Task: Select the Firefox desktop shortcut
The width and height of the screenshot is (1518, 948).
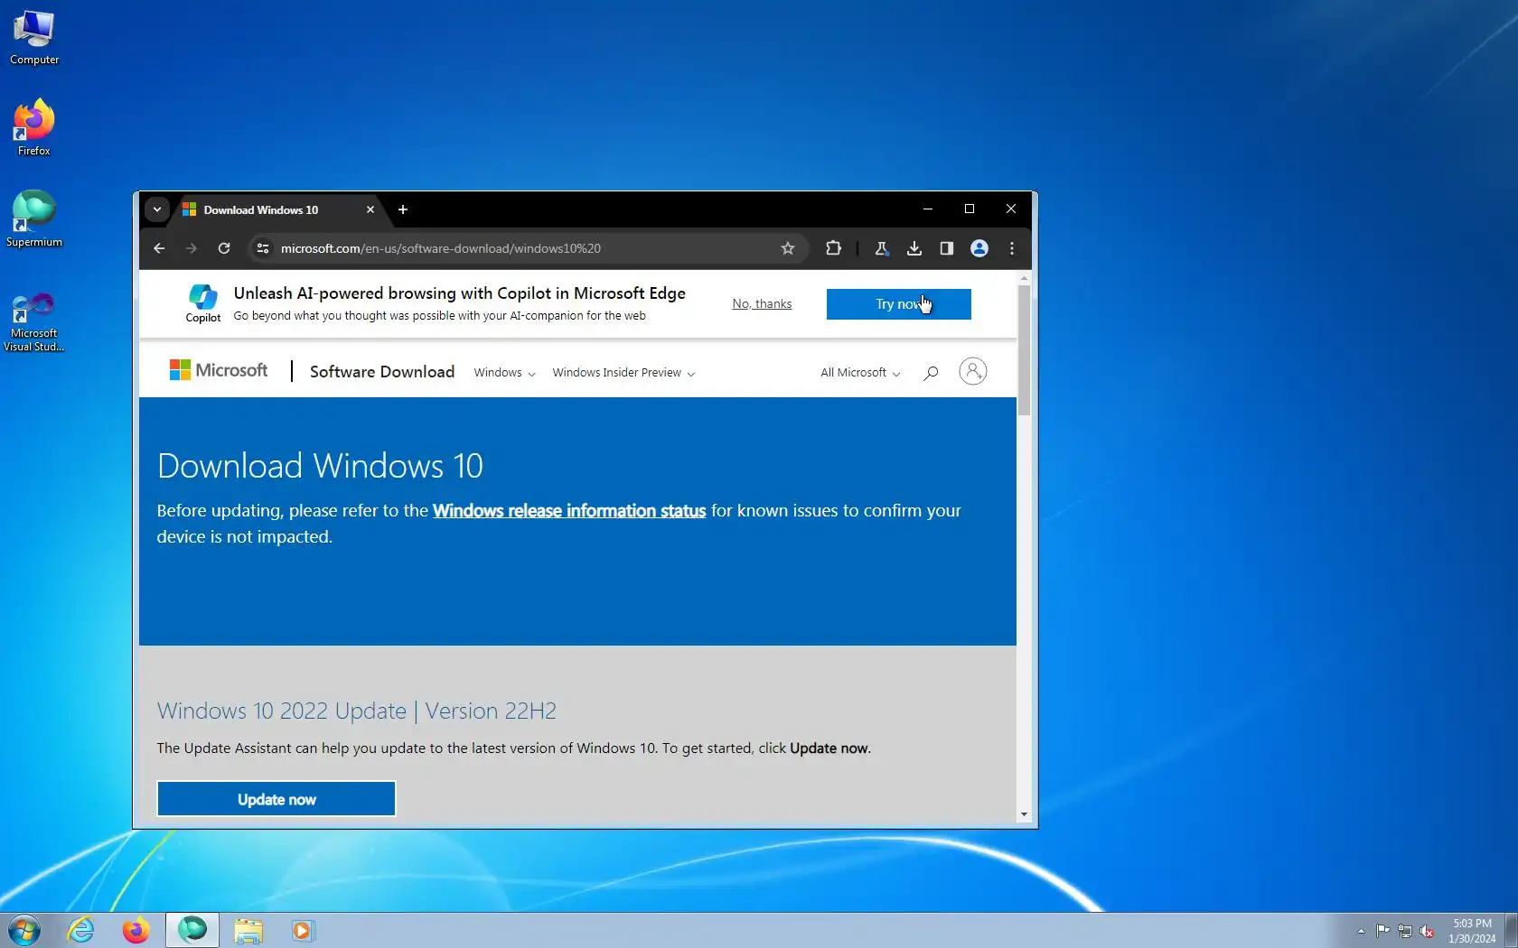Action: [34, 127]
